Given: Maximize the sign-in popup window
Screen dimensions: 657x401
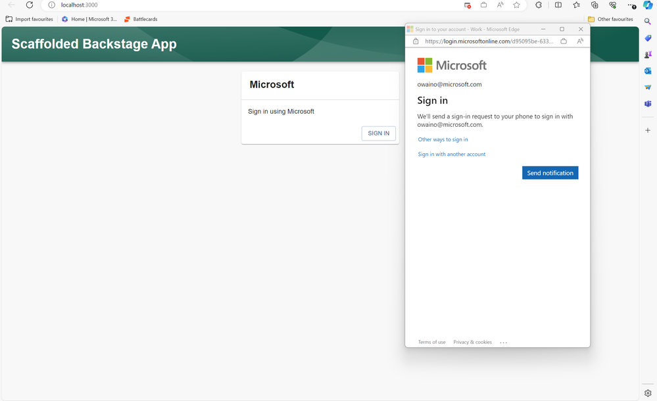Looking at the screenshot, I should (562, 30).
